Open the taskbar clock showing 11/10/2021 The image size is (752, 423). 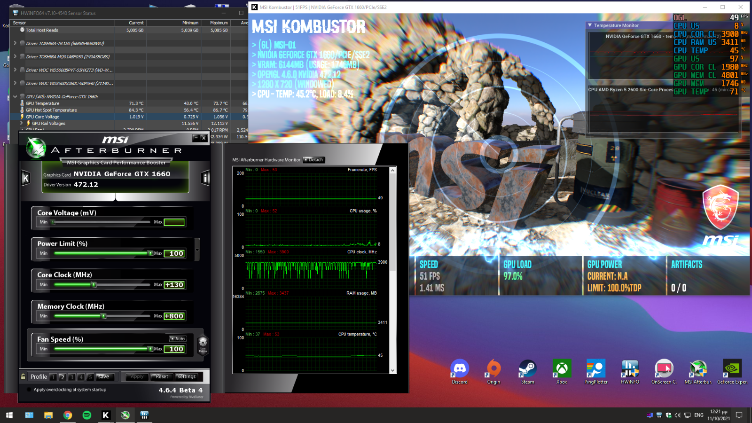click(x=719, y=415)
